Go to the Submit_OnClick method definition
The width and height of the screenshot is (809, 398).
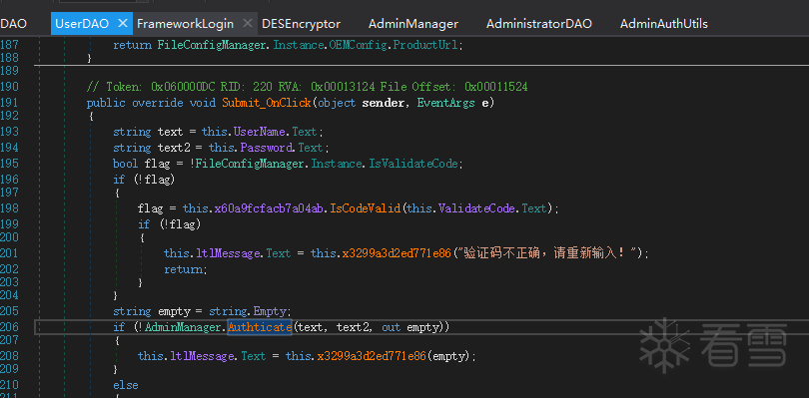coord(267,103)
